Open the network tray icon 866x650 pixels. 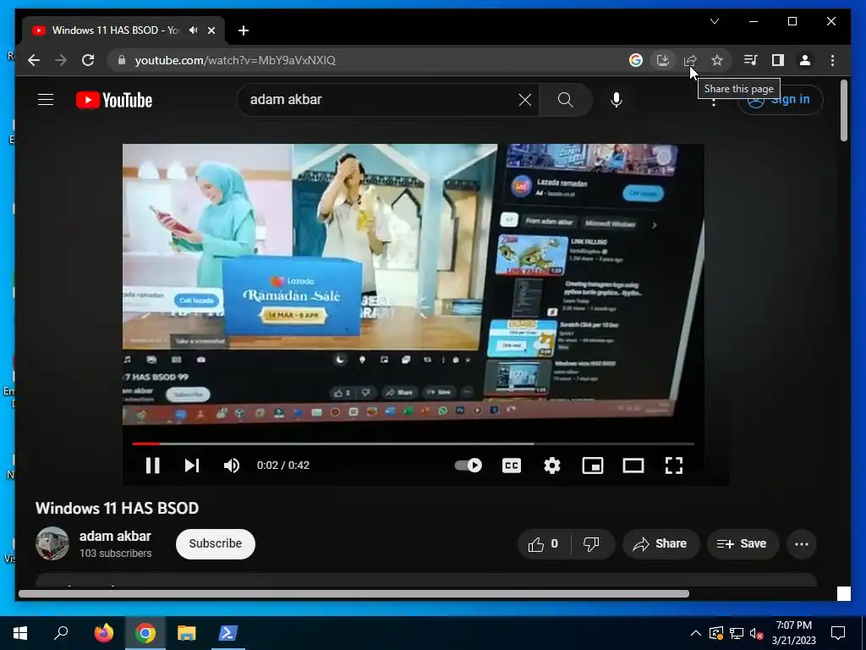737,633
